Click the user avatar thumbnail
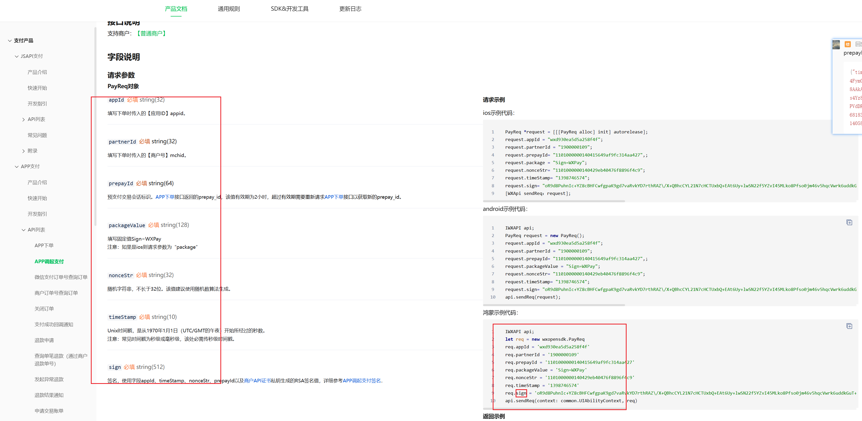 [x=836, y=44]
